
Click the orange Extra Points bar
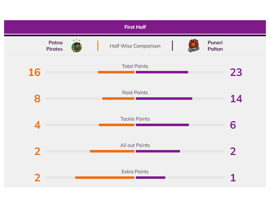coord(105,178)
